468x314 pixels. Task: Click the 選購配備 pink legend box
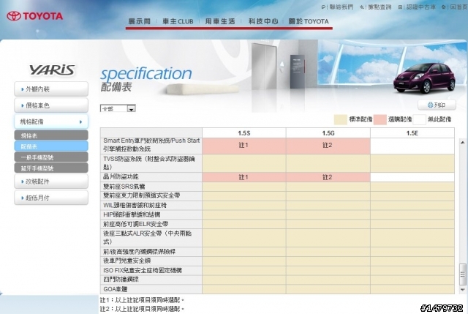click(x=380, y=119)
